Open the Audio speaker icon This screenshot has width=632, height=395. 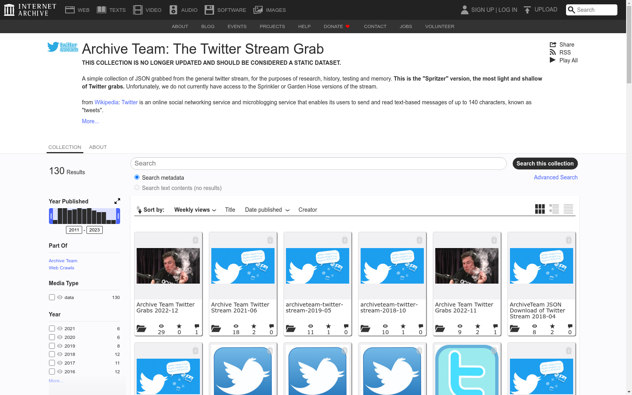(173, 10)
